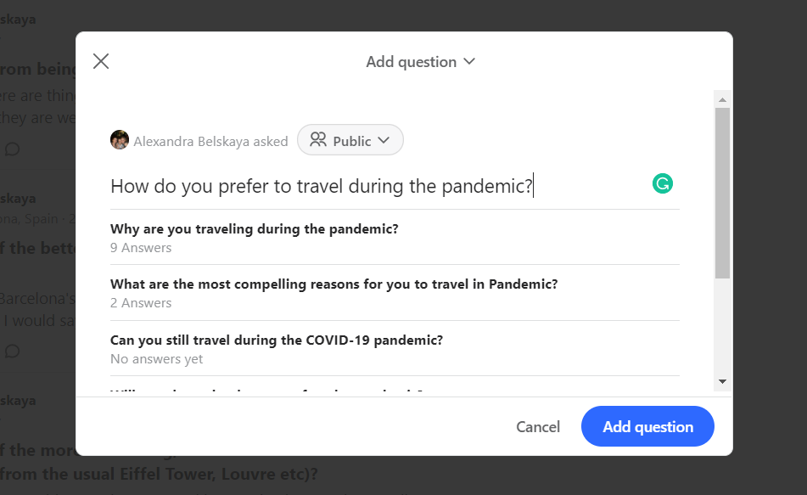The height and width of the screenshot is (495, 807).
Task: Click the scrollbar up arrow
Action: click(722, 98)
